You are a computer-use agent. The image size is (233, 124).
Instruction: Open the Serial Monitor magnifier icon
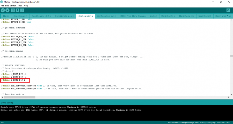click(228, 10)
